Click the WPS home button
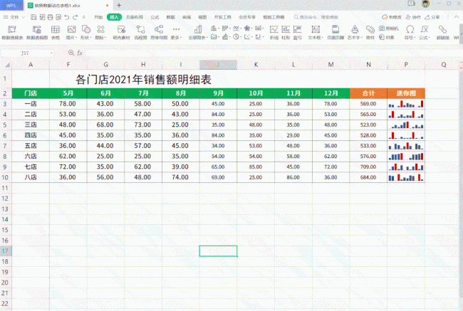This screenshot has height=311, width=463. (11, 5)
